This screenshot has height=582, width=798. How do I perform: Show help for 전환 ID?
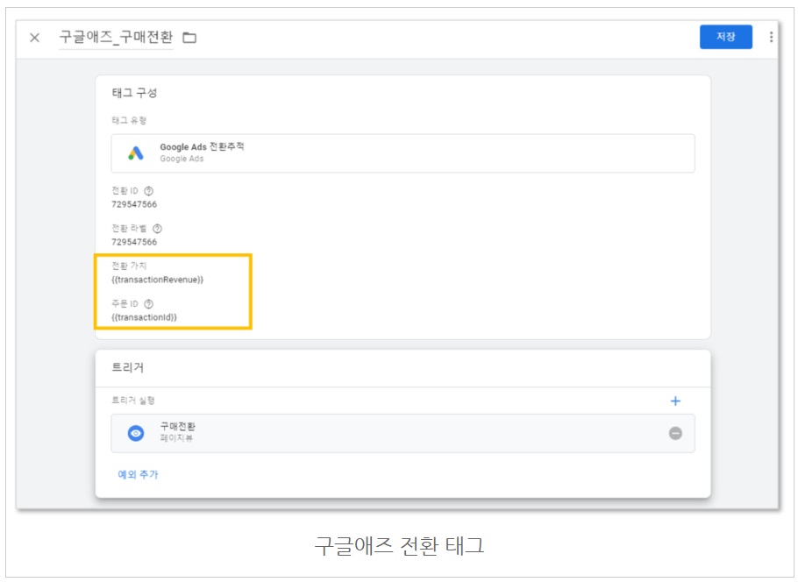[148, 191]
